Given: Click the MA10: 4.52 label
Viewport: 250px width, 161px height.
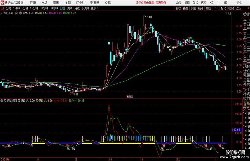Looking at the screenshot, I should (42, 13).
